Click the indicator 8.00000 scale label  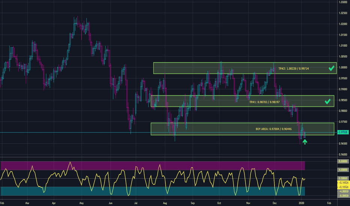(343, 161)
